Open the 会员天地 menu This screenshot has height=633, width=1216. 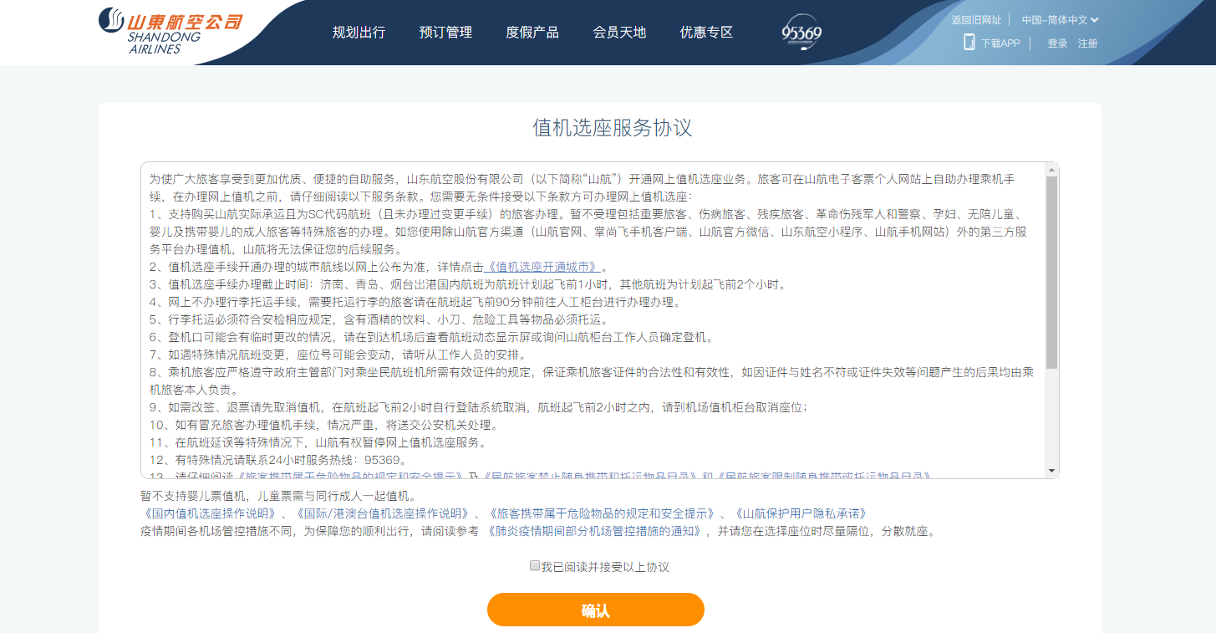click(619, 33)
